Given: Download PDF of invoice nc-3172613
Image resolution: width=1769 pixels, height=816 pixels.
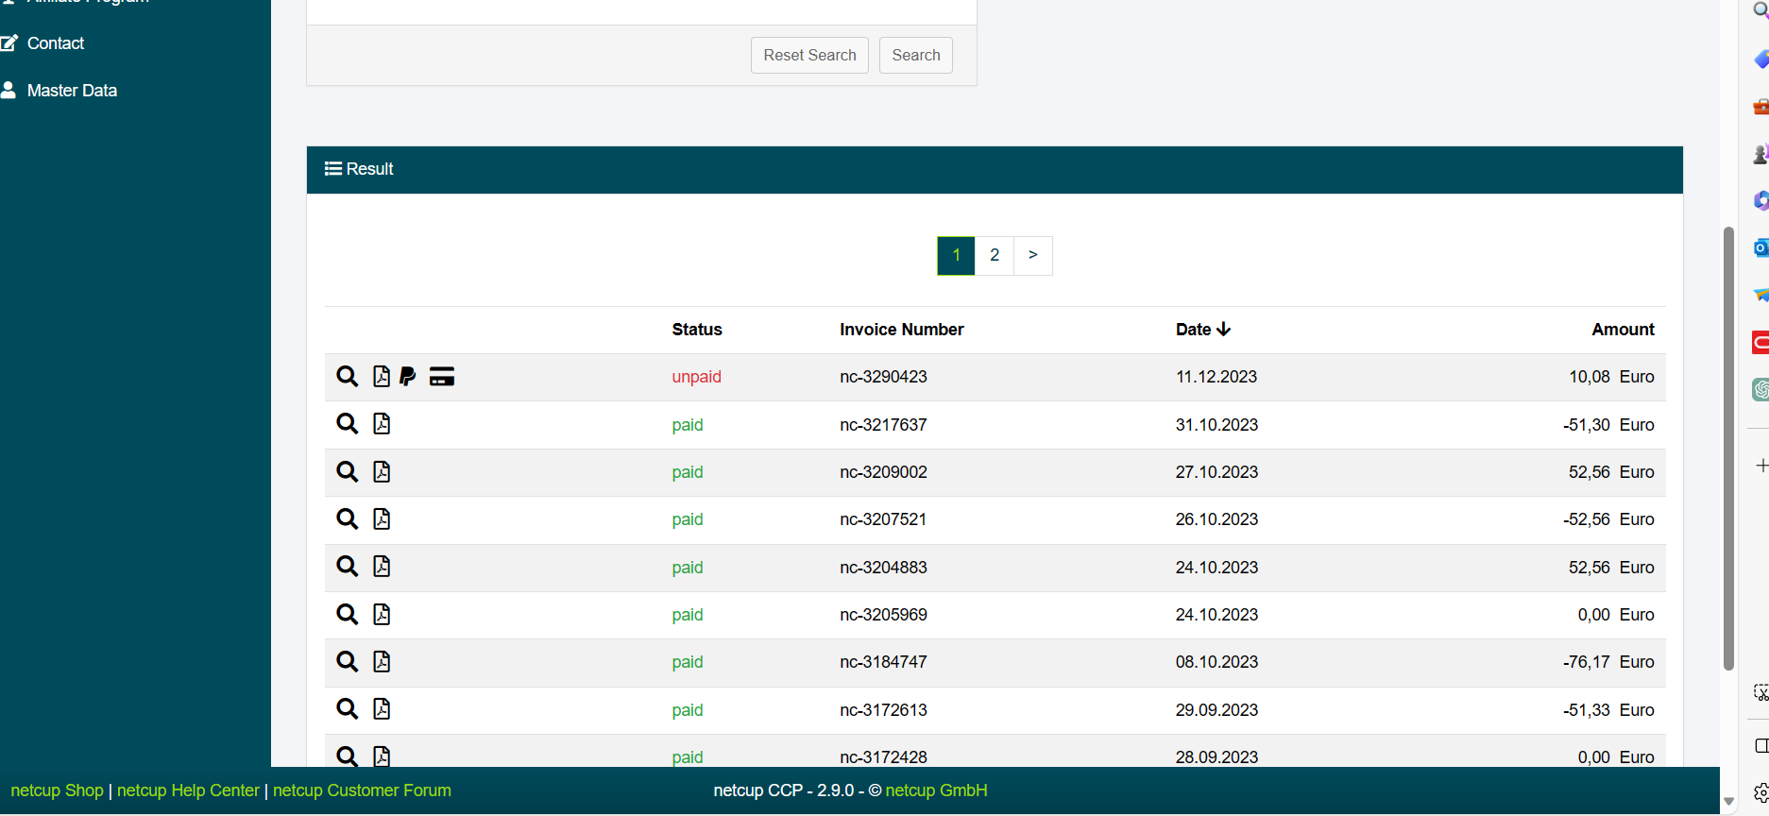Looking at the screenshot, I should pyautogui.click(x=382, y=708).
